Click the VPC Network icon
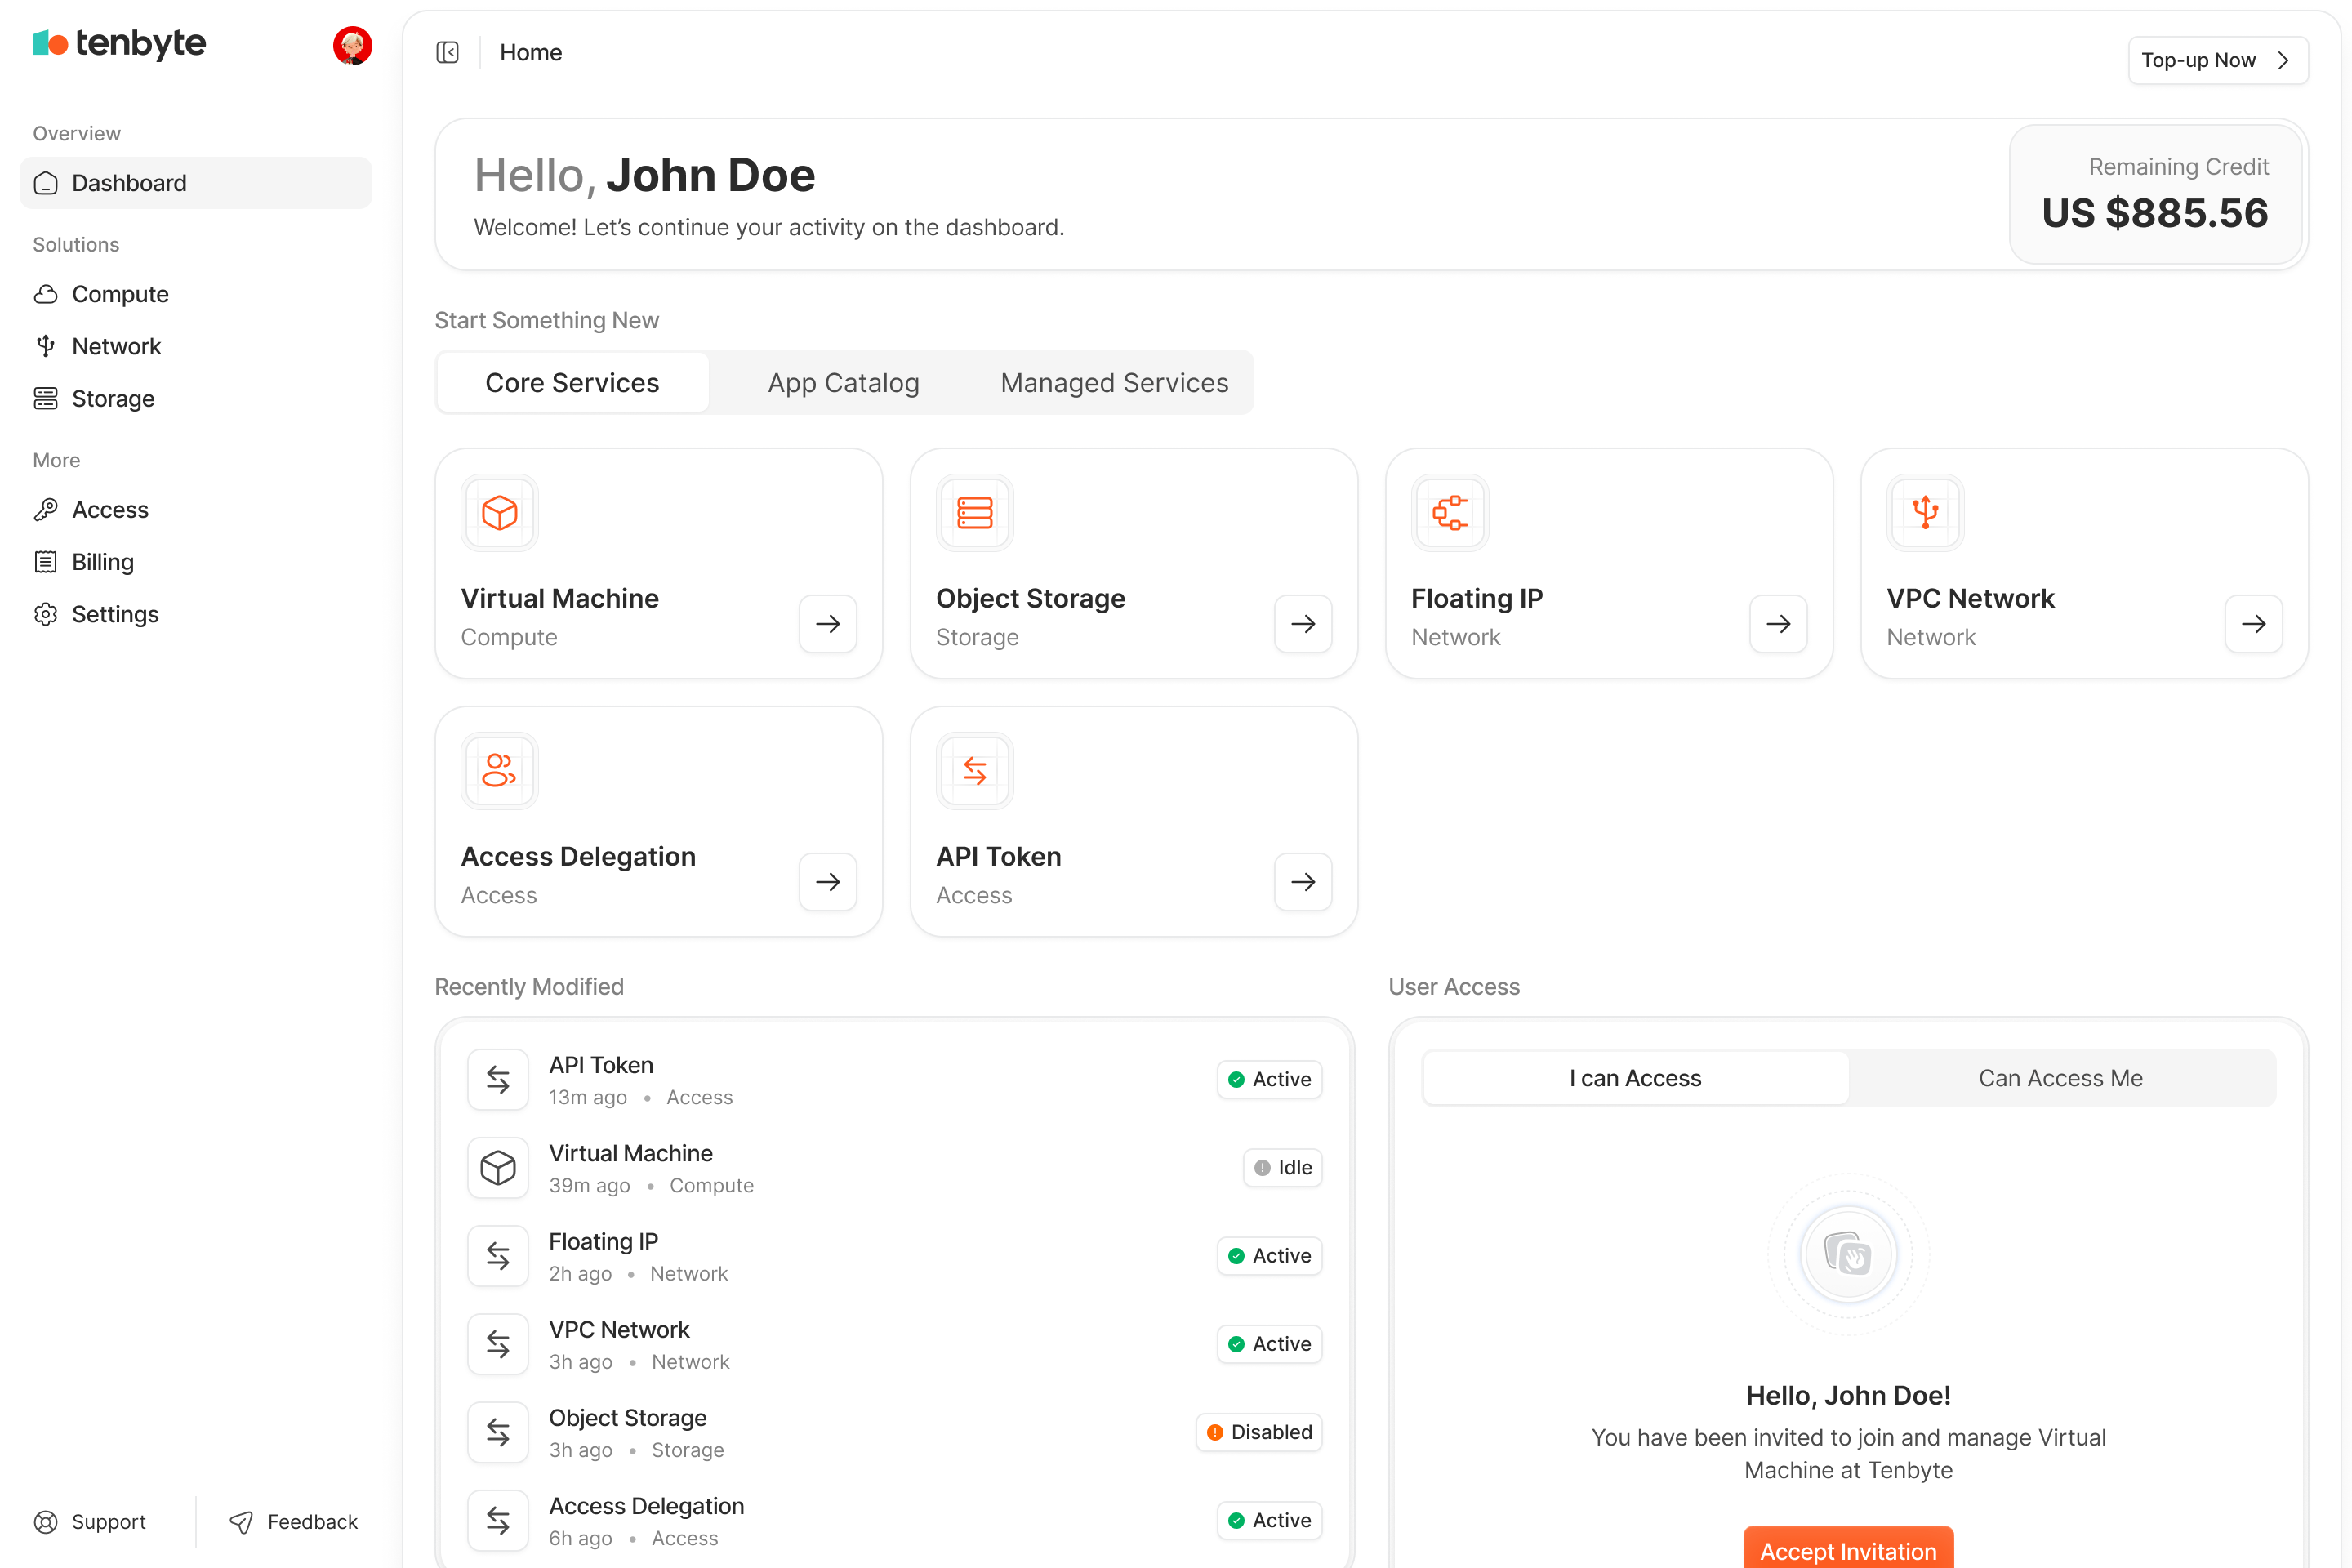The image size is (2352, 1568). [x=1925, y=513]
